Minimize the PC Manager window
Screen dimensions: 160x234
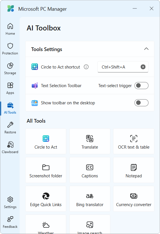point(134,8)
